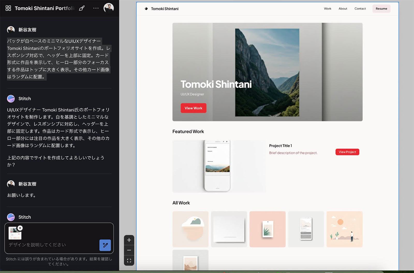Open the paintbrush theme editor icon
Image resolution: width=414 pixels, height=273 pixels.
tap(82, 8)
